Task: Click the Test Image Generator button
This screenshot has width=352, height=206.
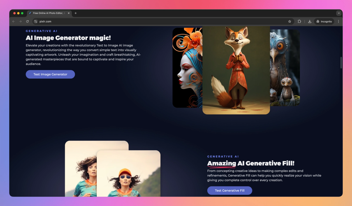Action: point(50,74)
